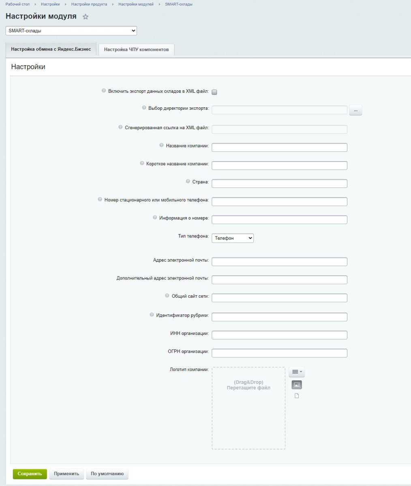This screenshot has width=411, height=486.
Task: Browse export directory with ellipsis button
Action: [355, 110]
